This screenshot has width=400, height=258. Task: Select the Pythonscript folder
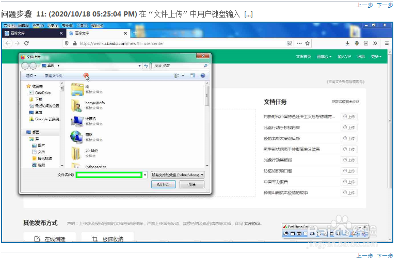point(95,167)
